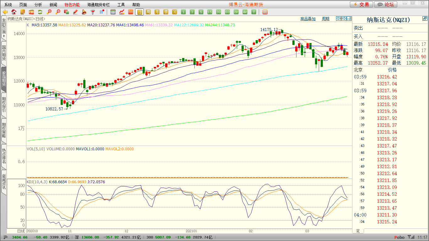Click right arrow chart navigation button
Image resolution: width=429 pixels, height=241 pixels.
click(x=344, y=19)
